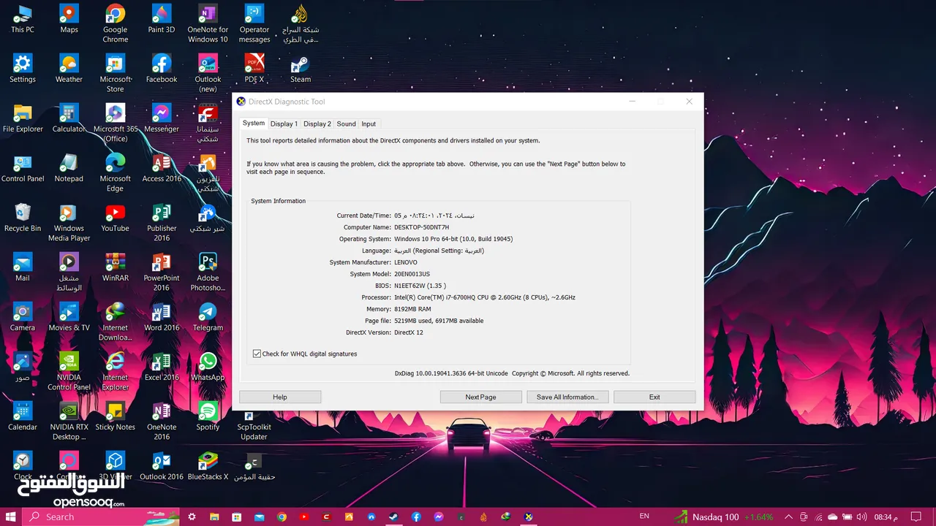This screenshot has height=526, width=936.
Task: Open the Calculator desktop icon
Action: point(69,118)
